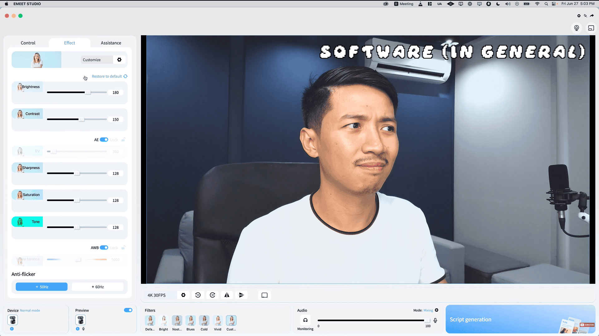This screenshot has height=336, width=599.
Task: Flip the video vertically
Action: 241,295
